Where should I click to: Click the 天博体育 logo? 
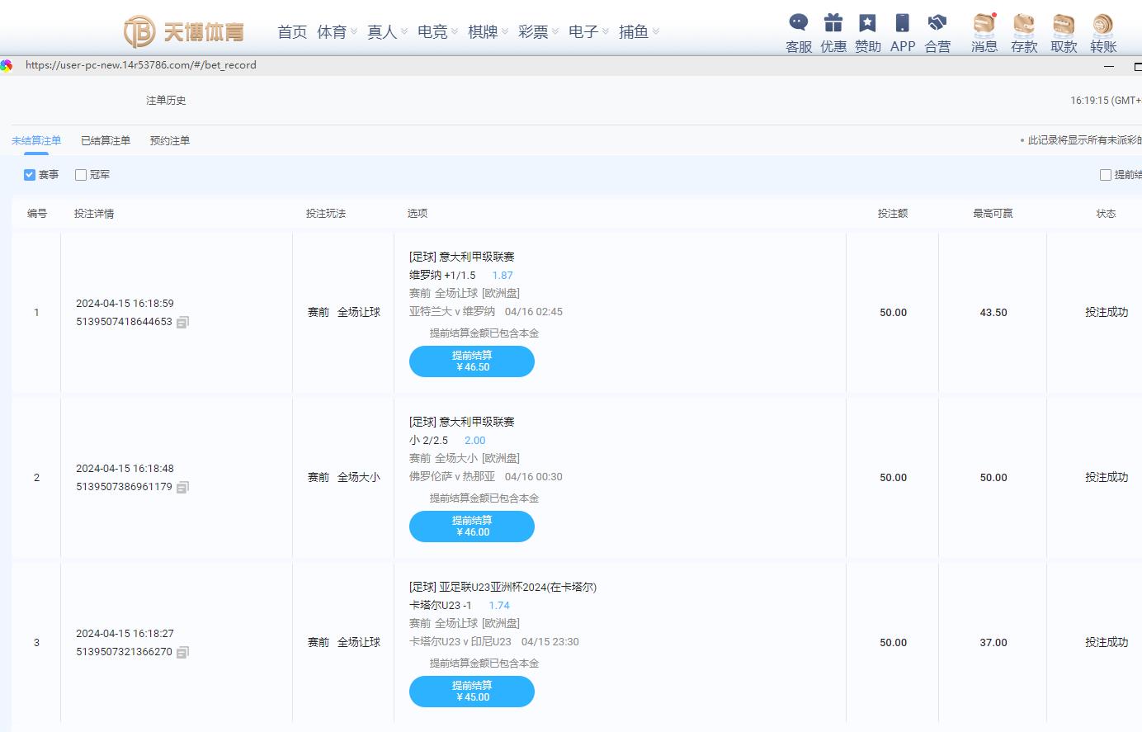[x=184, y=31]
